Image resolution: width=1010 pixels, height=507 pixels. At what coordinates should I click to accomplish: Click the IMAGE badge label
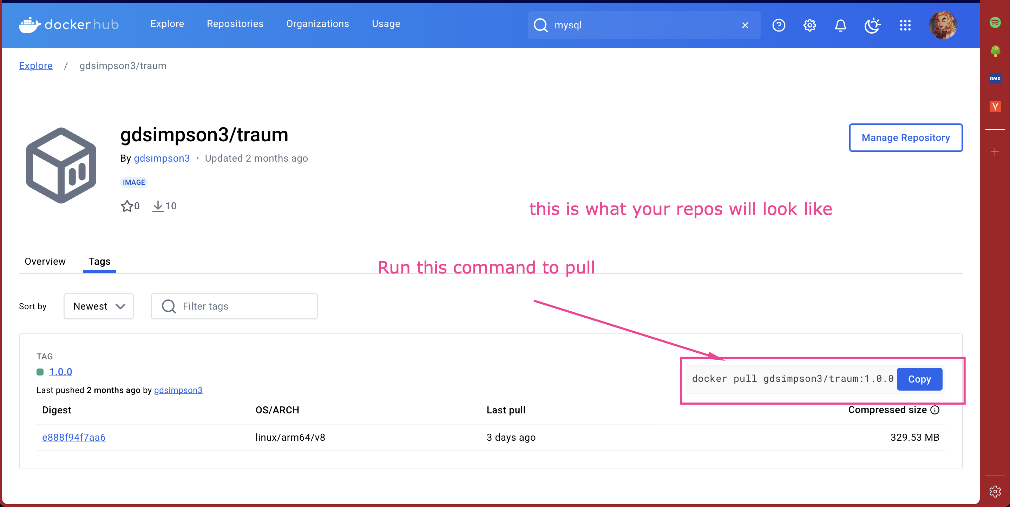(134, 182)
